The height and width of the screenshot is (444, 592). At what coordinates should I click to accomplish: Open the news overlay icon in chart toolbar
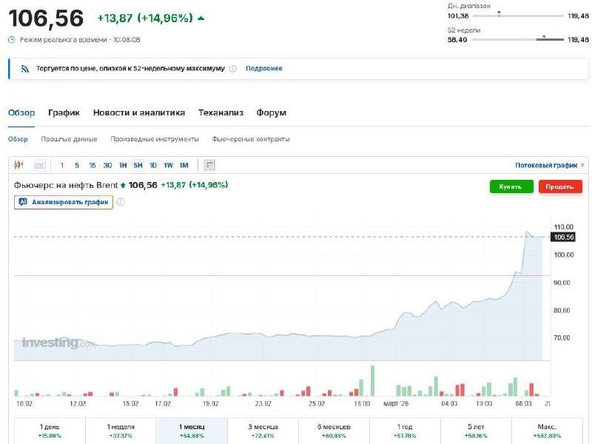click(209, 165)
